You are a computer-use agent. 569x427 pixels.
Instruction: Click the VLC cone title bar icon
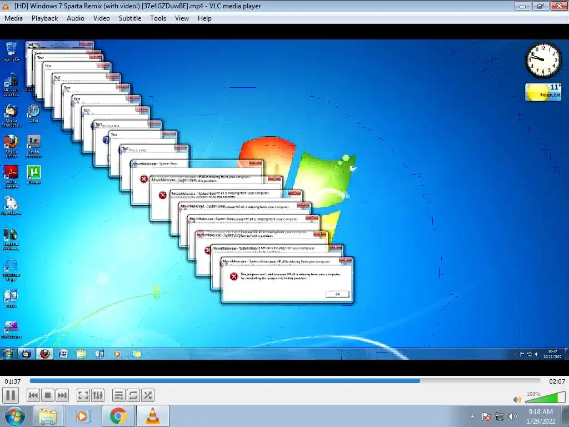coord(6,6)
